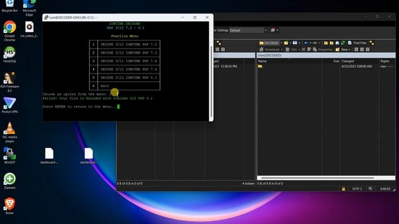Go back in remote directory history
The width and height of the screenshot is (399, 224).
click(x=307, y=43)
